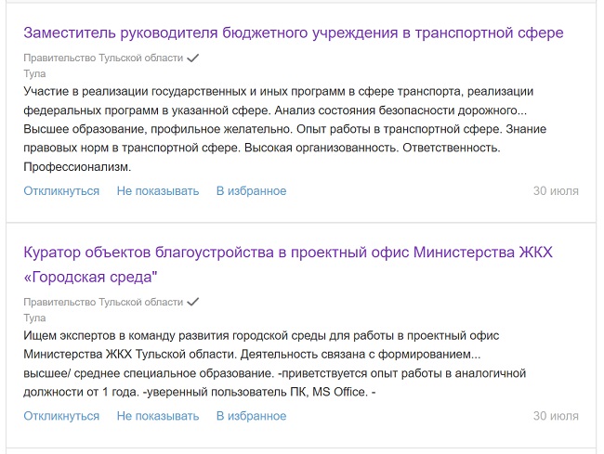Image resolution: width=604 pixels, height=454 pixels.
Task: Click city 'Тула' under the ЖКХ curator vacancy
Action: click(34, 318)
